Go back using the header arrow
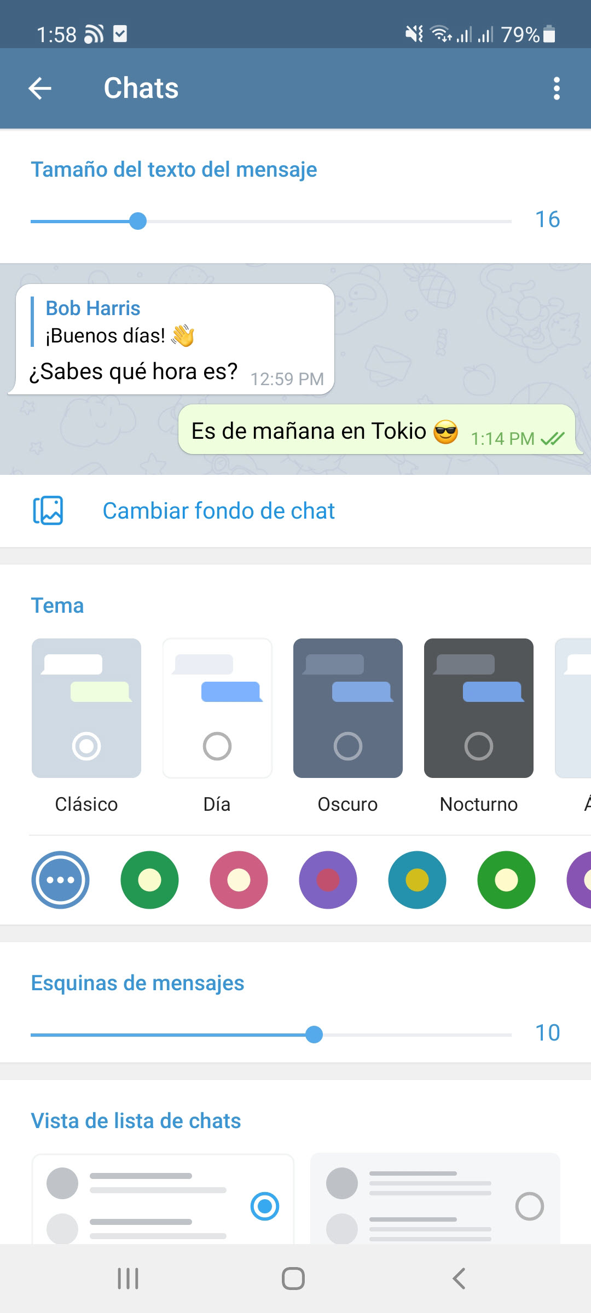 coord(40,88)
